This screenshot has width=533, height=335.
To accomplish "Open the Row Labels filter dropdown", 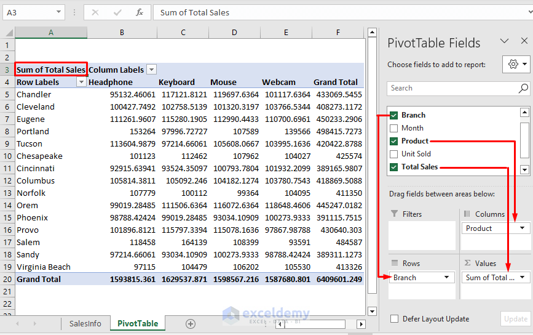I will click(x=81, y=82).
